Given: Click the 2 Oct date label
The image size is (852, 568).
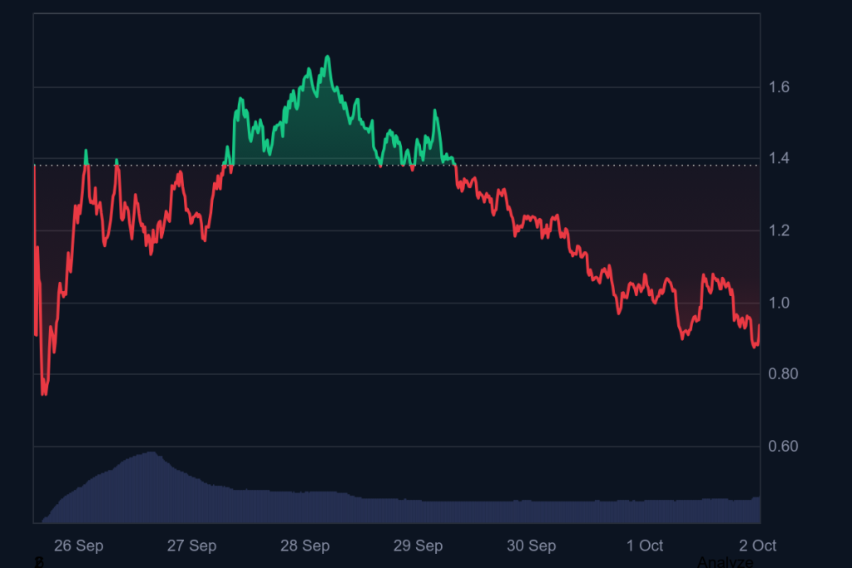Looking at the screenshot, I should click(758, 546).
